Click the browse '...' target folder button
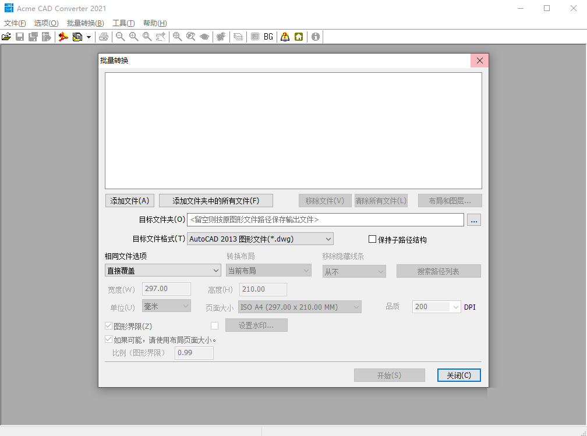The width and height of the screenshot is (587, 436). click(474, 220)
